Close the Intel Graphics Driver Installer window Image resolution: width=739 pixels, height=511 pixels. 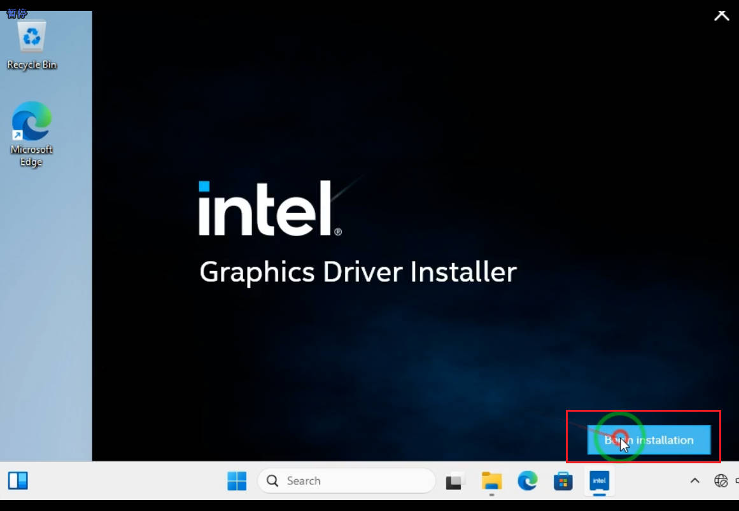click(721, 15)
